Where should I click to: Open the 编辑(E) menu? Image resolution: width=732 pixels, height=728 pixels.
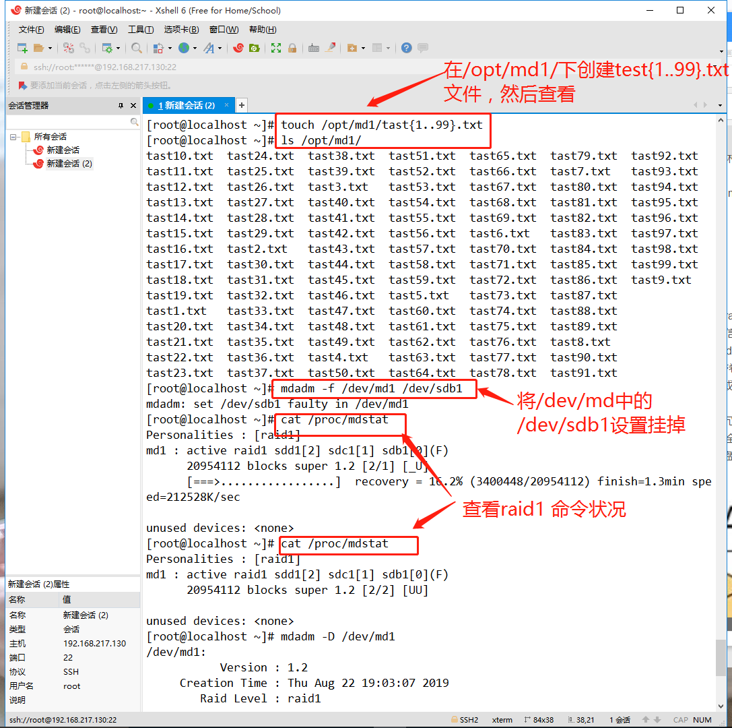point(67,30)
